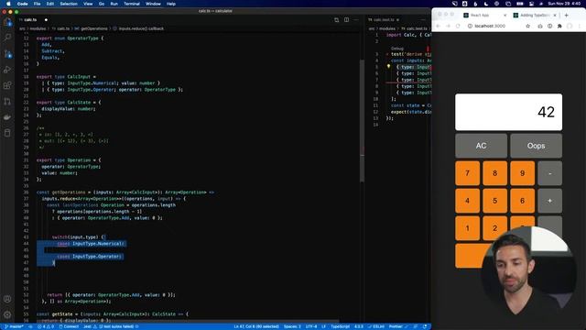Open the Extensions view in the activity bar
The width and height of the screenshot is (586, 330).
point(7,85)
